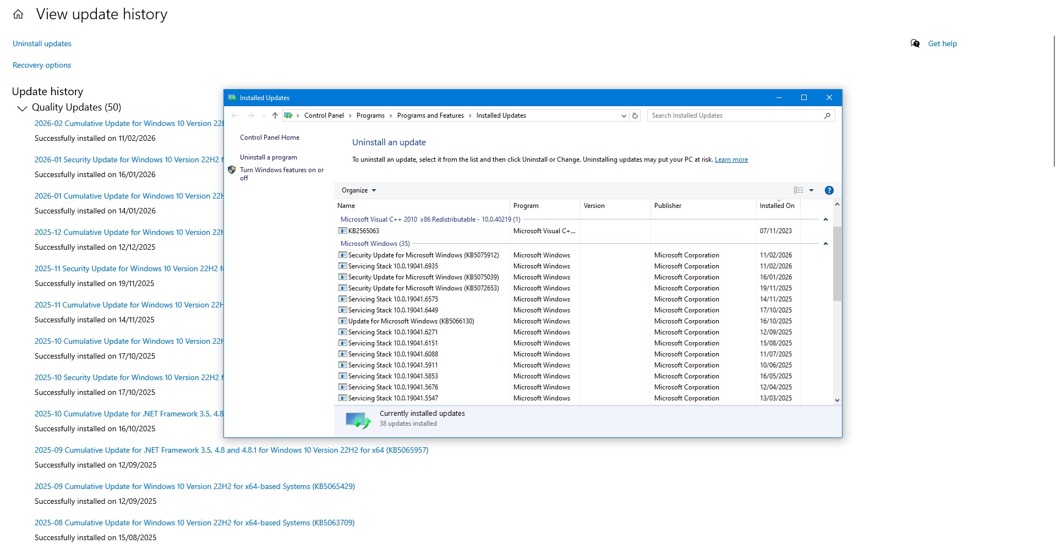This screenshot has width=1056, height=544.
Task: Navigate to Programs and Features breadcrumb
Action: (430, 116)
